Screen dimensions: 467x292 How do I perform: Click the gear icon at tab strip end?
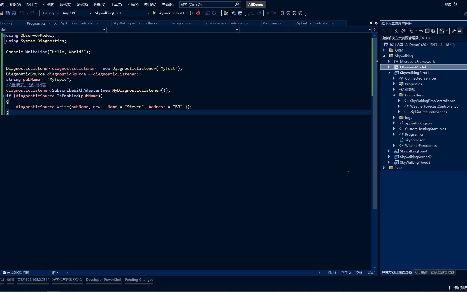click(x=376, y=23)
